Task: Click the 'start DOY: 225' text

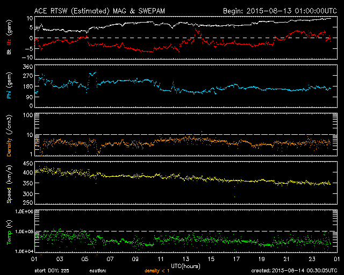Action: coord(52,271)
